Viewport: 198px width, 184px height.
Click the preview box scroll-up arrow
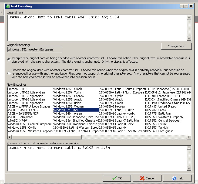(x=189, y=148)
